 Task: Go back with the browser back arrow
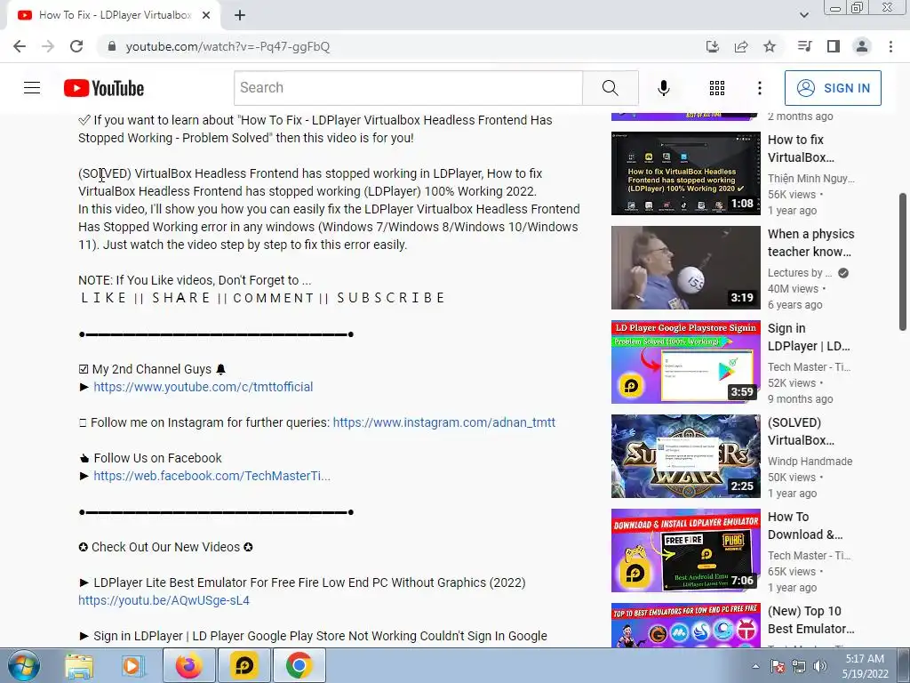20,46
